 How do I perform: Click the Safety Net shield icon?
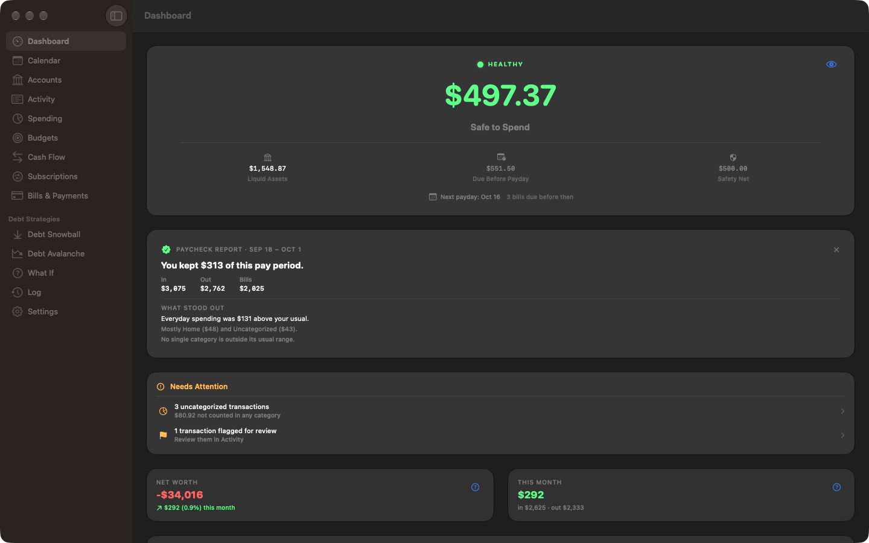pyautogui.click(x=733, y=157)
